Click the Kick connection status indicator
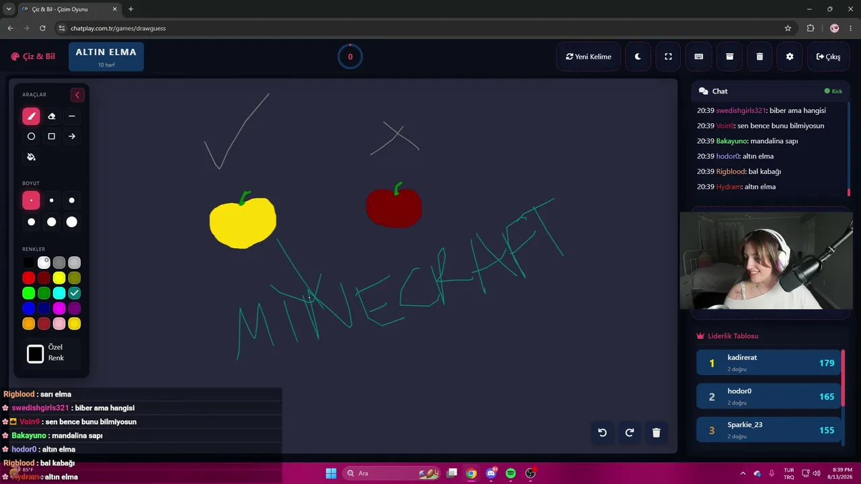The height and width of the screenshot is (484, 861). [833, 91]
